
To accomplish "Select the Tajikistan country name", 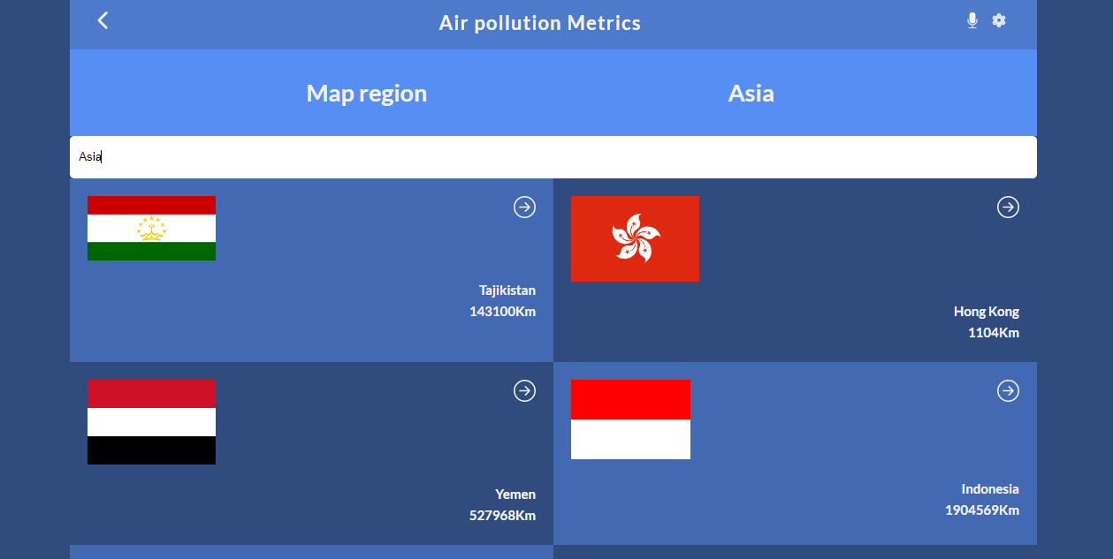I will [x=507, y=291].
